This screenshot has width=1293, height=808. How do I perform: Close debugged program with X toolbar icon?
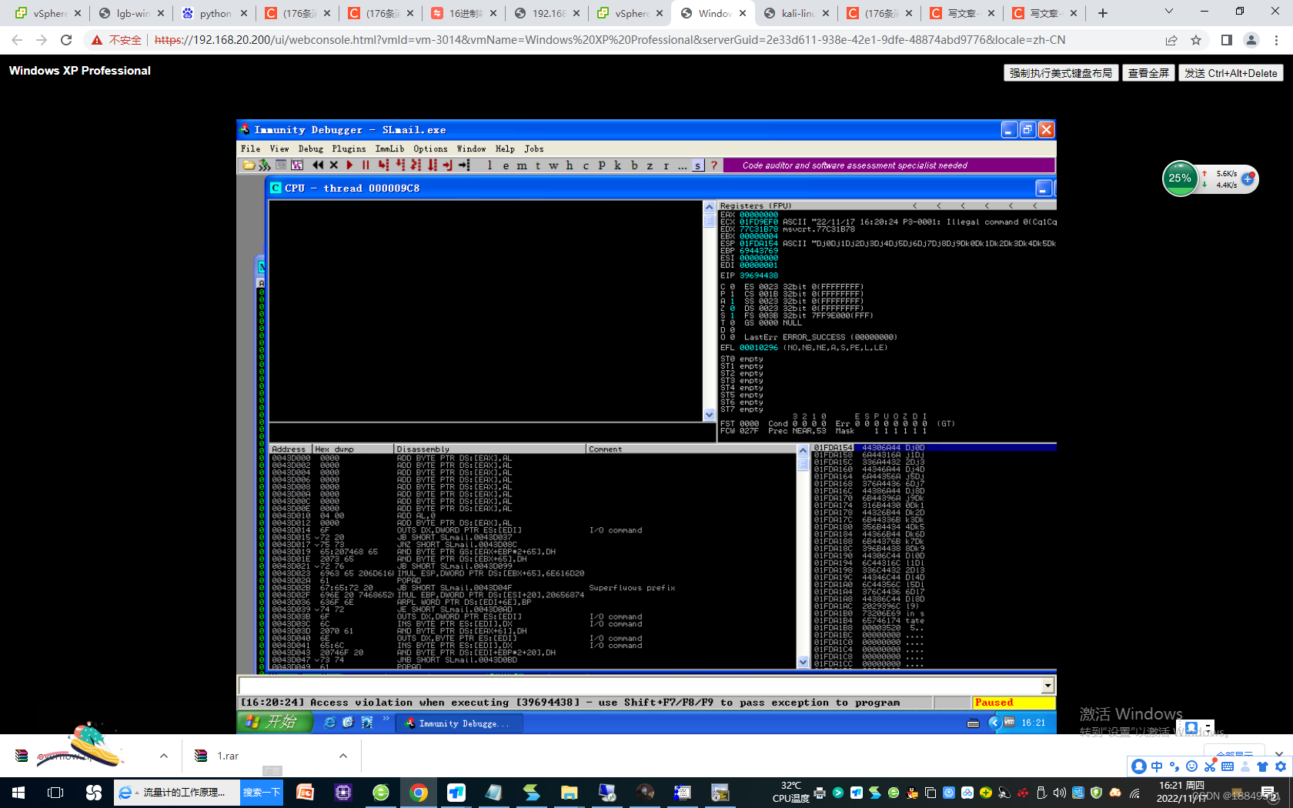[x=334, y=165]
